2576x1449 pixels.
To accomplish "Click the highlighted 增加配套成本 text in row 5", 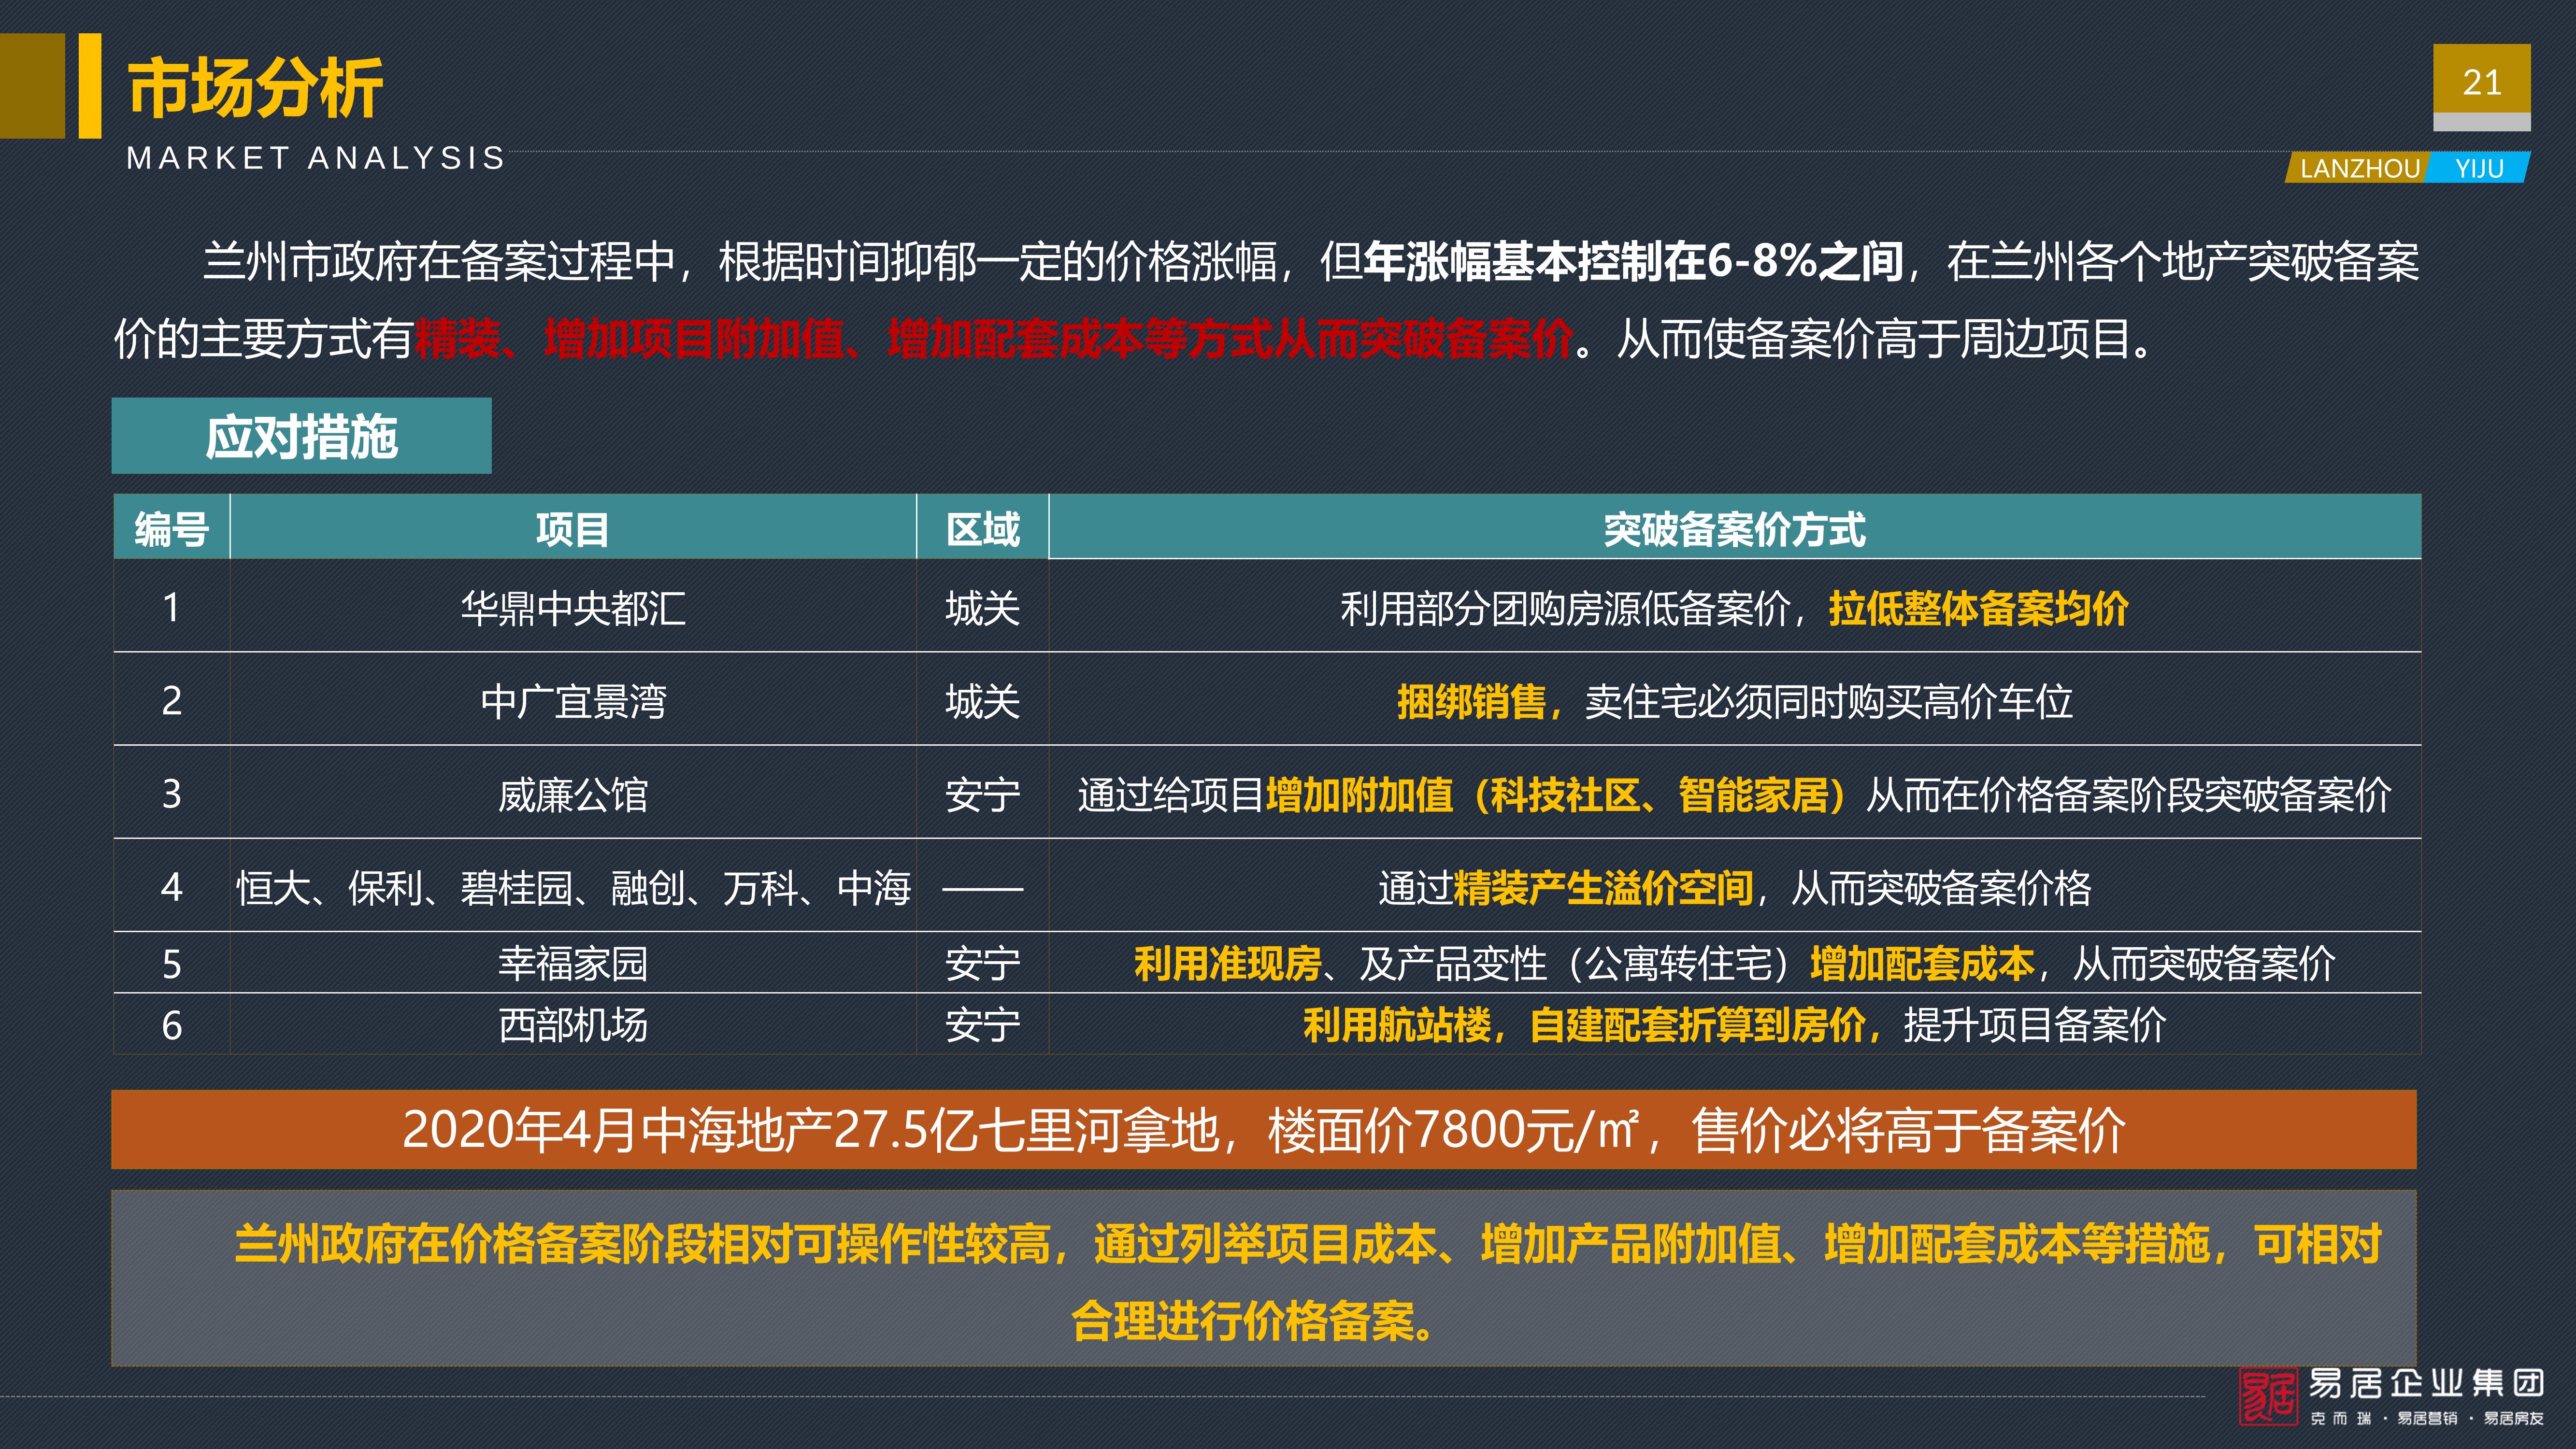I will click(x=1922, y=964).
